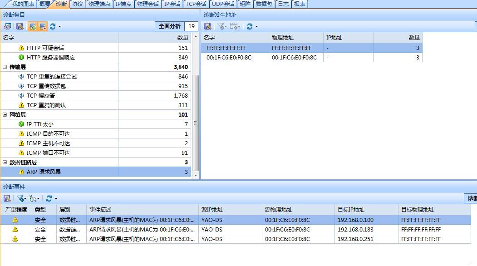Click the 全面分析 button

pos(170,26)
